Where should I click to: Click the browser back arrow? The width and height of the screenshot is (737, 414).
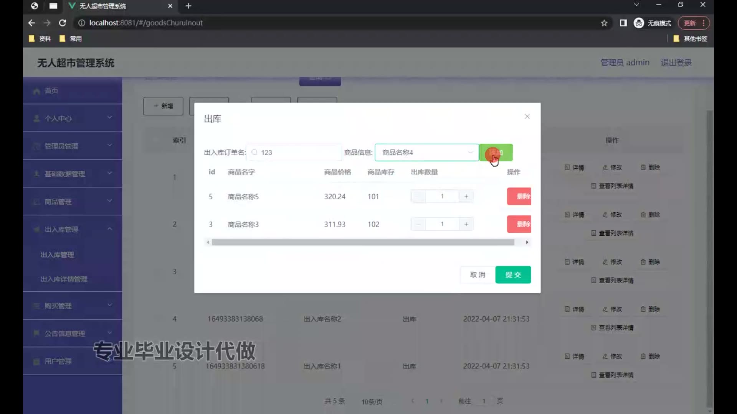point(31,23)
